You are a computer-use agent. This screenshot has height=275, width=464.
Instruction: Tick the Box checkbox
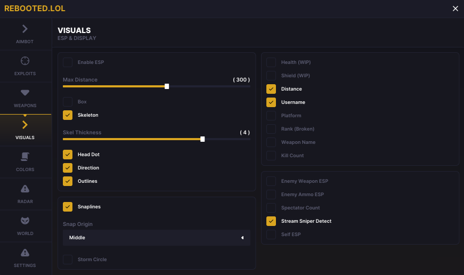(68, 102)
